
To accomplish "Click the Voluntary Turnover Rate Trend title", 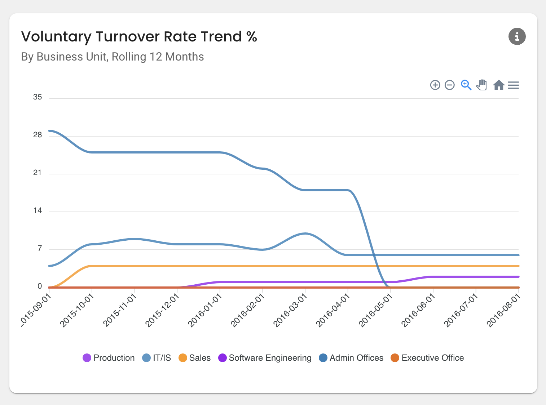I will tap(139, 37).
